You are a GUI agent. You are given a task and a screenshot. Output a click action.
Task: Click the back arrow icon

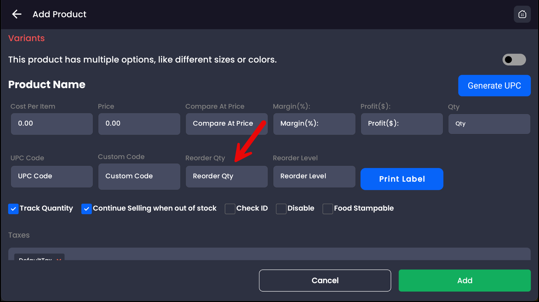pos(17,14)
